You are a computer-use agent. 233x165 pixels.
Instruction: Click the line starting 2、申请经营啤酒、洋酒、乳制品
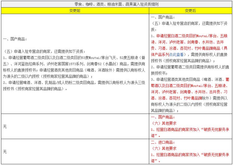pos(74,83)
